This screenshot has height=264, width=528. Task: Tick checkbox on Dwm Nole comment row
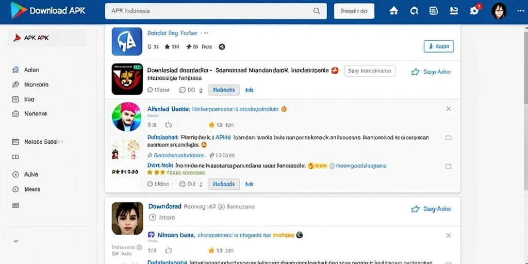click(448, 167)
